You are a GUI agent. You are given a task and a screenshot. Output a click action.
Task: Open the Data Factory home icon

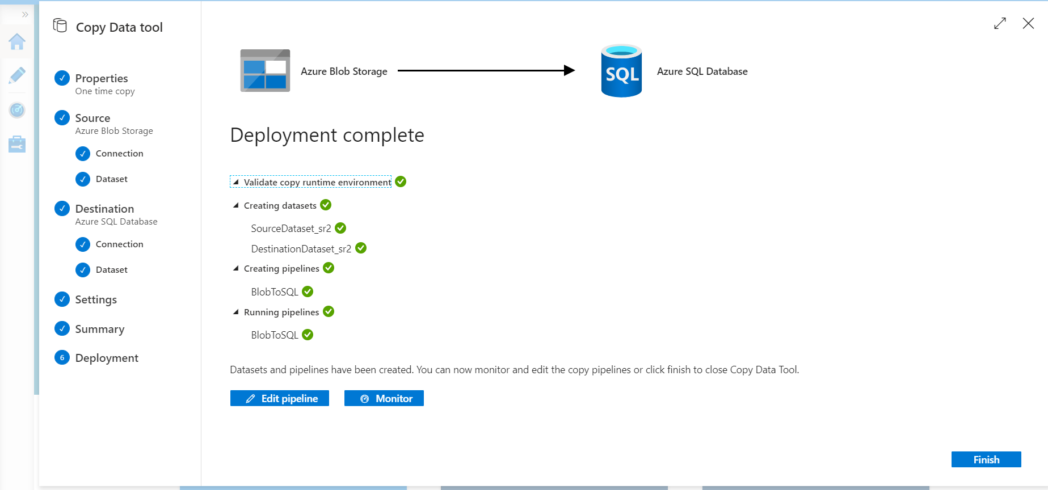click(17, 41)
